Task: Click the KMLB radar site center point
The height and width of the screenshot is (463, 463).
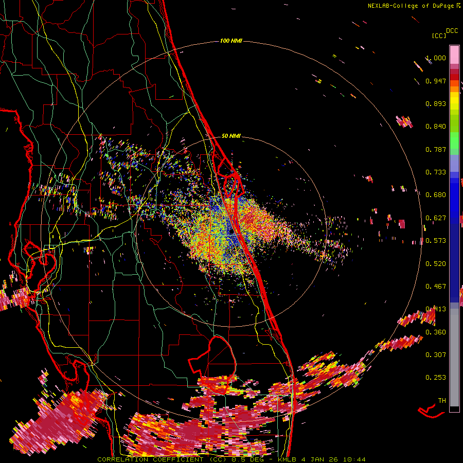Action: 232,232
